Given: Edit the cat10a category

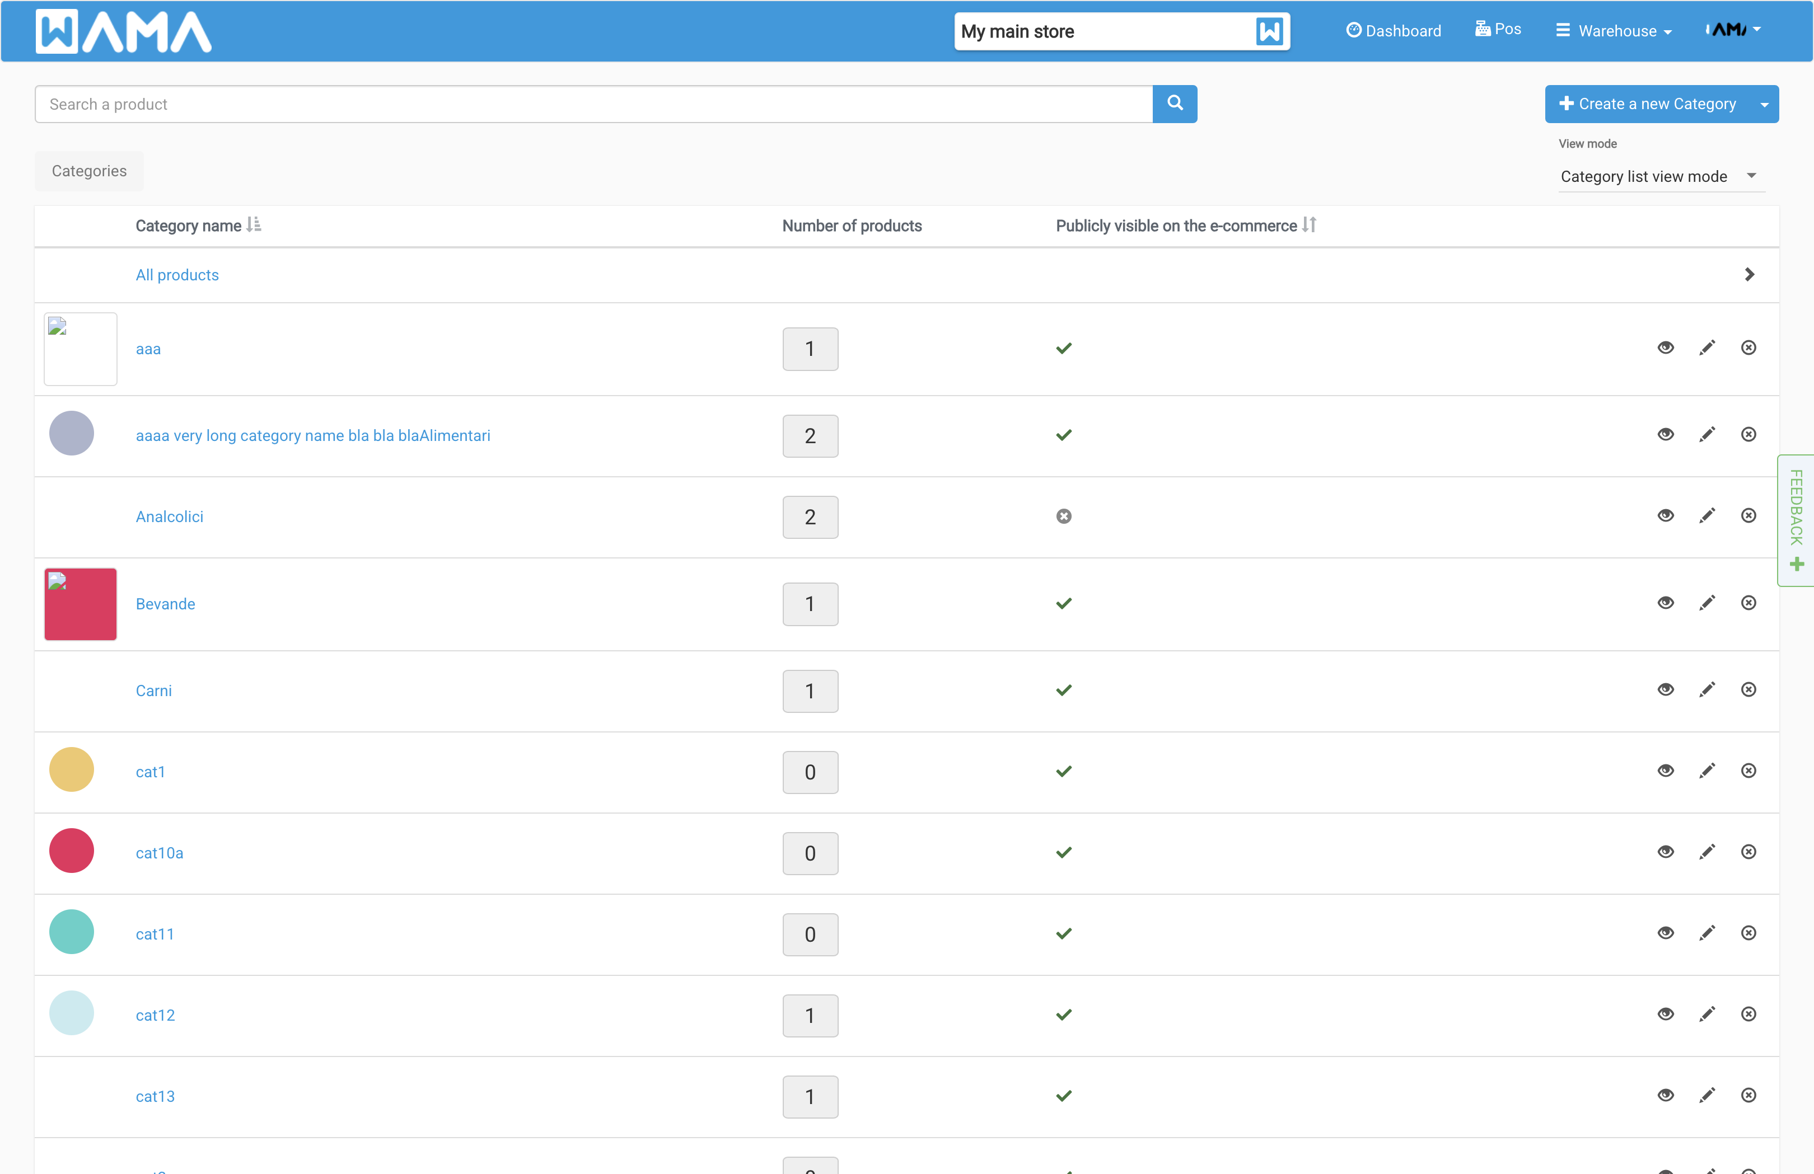Looking at the screenshot, I should coord(1707,852).
